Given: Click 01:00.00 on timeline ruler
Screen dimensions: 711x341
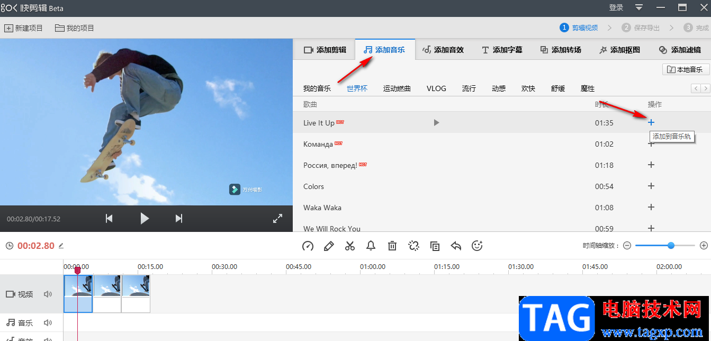Looking at the screenshot, I should 373,267.
